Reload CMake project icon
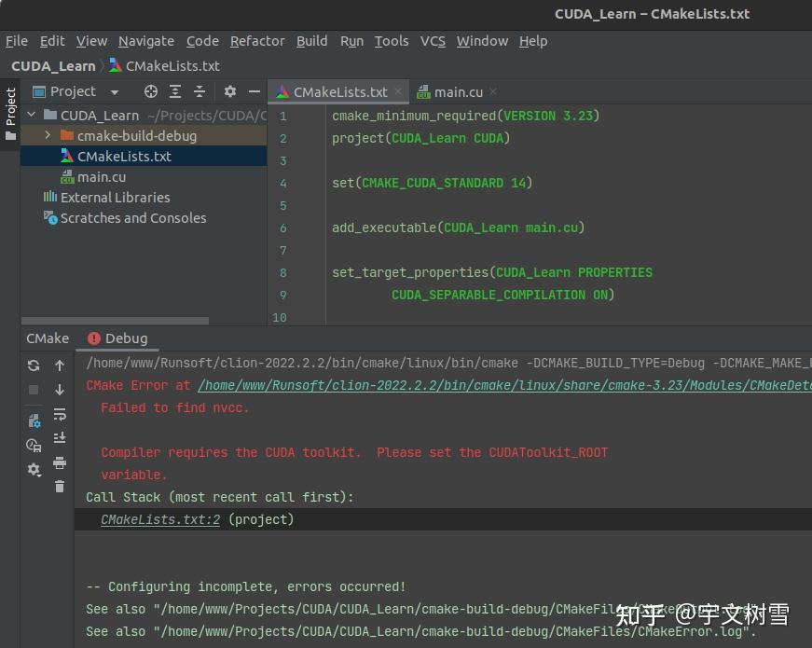The width and height of the screenshot is (812, 648). click(34, 365)
